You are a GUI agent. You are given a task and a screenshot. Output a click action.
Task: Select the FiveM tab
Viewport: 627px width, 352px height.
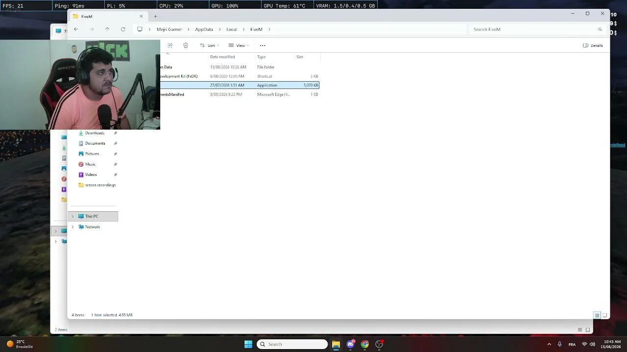[x=108, y=17]
